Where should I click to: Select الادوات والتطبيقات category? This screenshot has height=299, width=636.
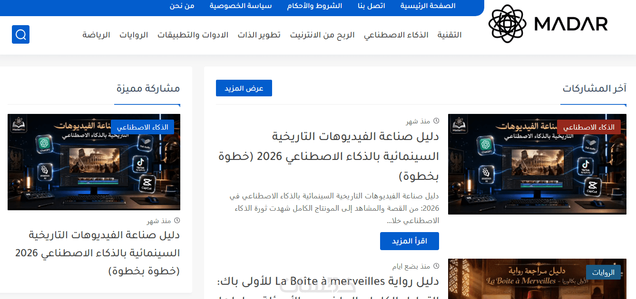(x=193, y=35)
